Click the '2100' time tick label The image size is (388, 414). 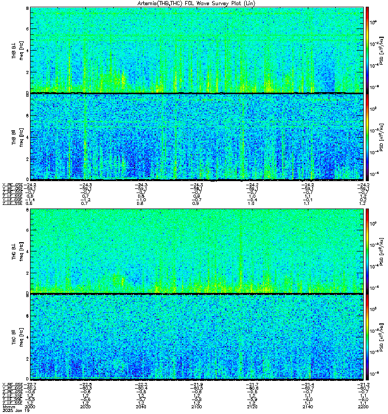point(197,407)
